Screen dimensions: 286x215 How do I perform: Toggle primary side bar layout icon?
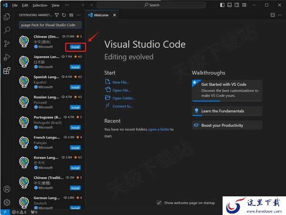tap(222, 5)
